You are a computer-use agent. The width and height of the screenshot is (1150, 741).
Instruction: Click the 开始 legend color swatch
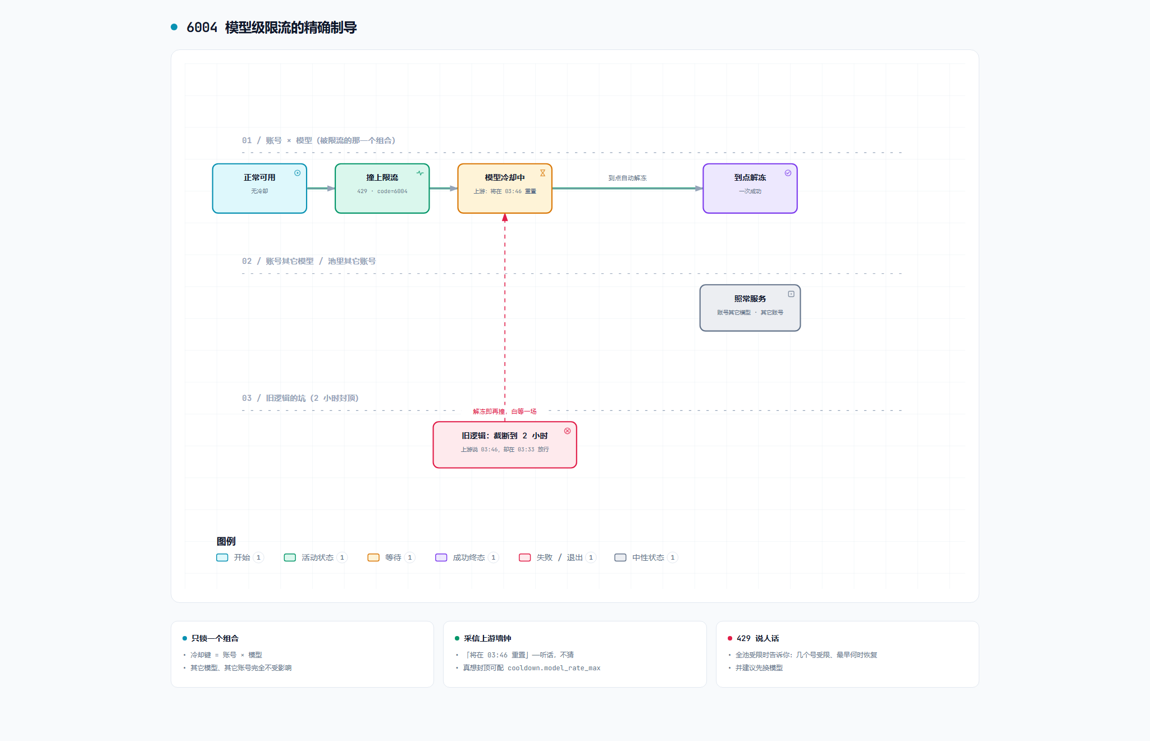click(x=222, y=557)
